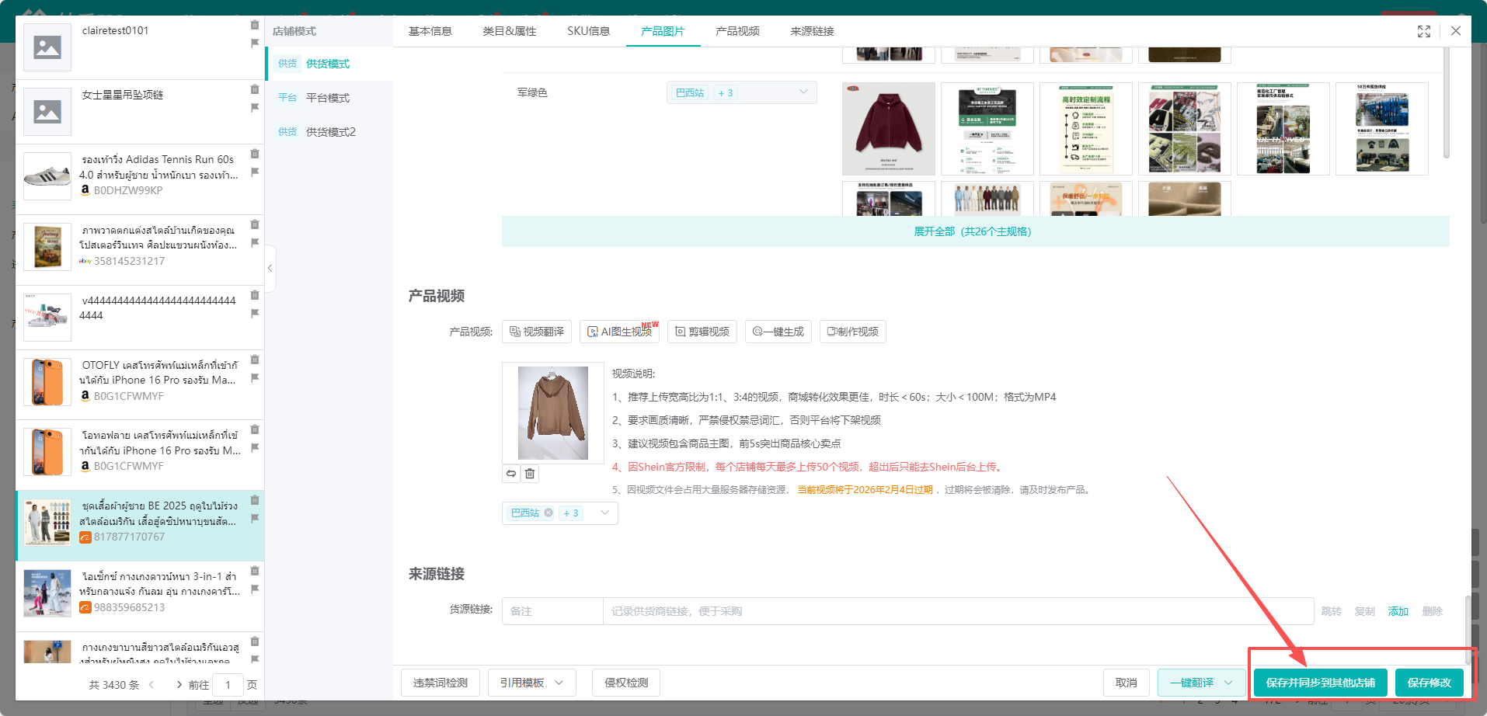Select 供货模式 store mode
The height and width of the screenshot is (716, 1487).
(x=329, y=64)
